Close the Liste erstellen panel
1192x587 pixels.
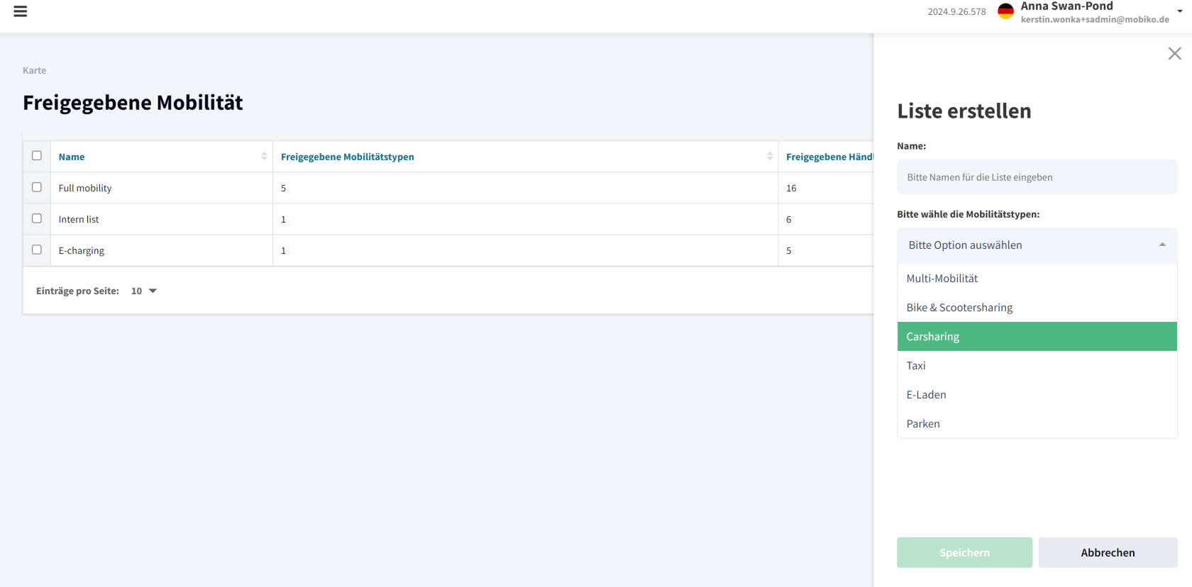point(1174,54)
